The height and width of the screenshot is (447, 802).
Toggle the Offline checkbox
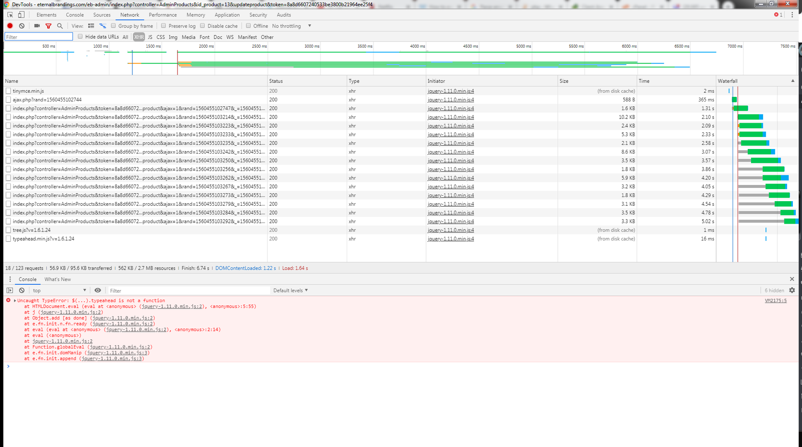(248, 26)
